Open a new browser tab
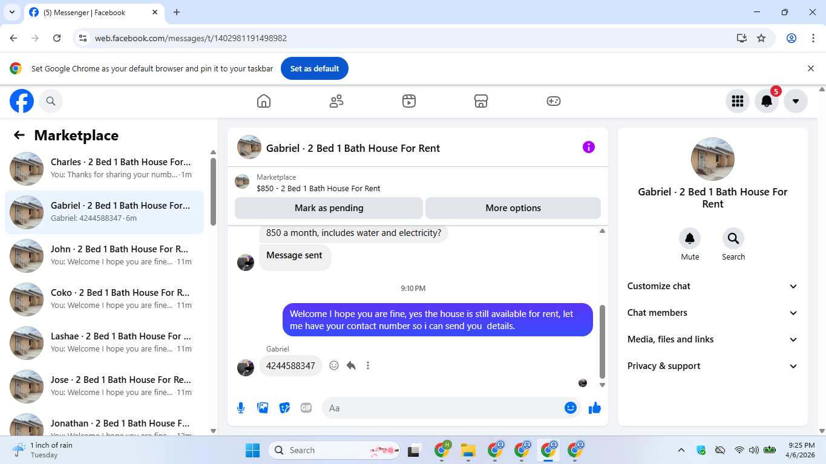 click(177, 12)
